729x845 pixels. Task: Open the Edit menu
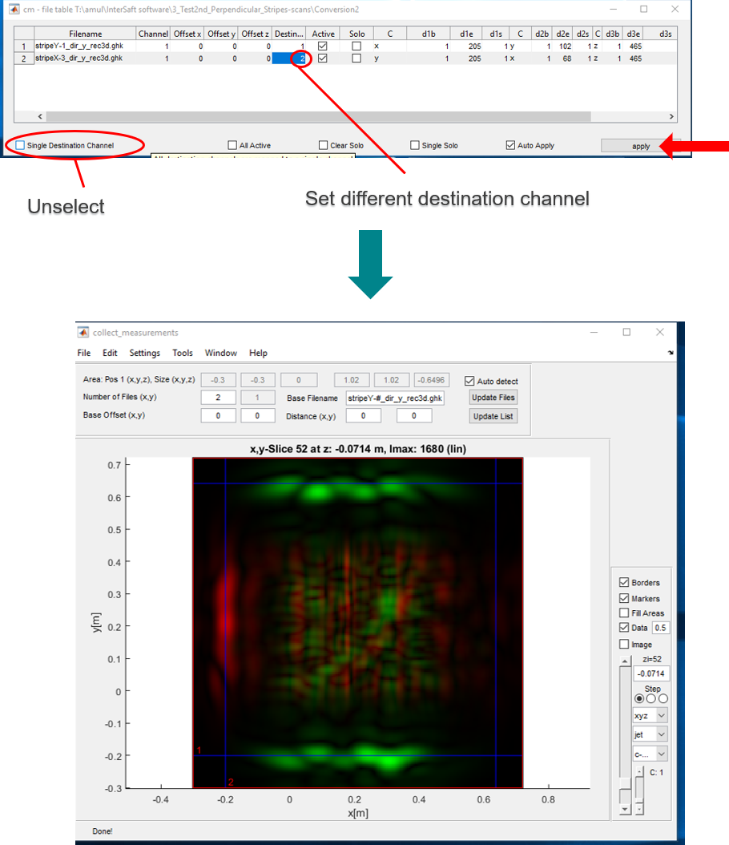click(110, 353)
